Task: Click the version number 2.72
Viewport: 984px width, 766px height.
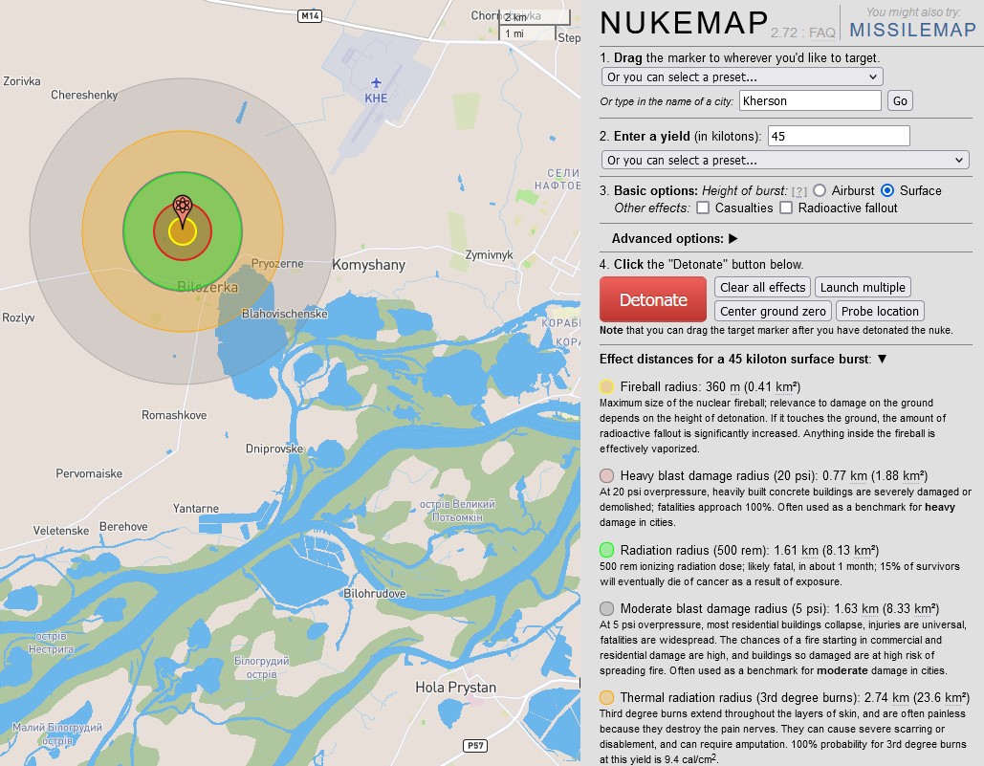Action: coord(784,33)
